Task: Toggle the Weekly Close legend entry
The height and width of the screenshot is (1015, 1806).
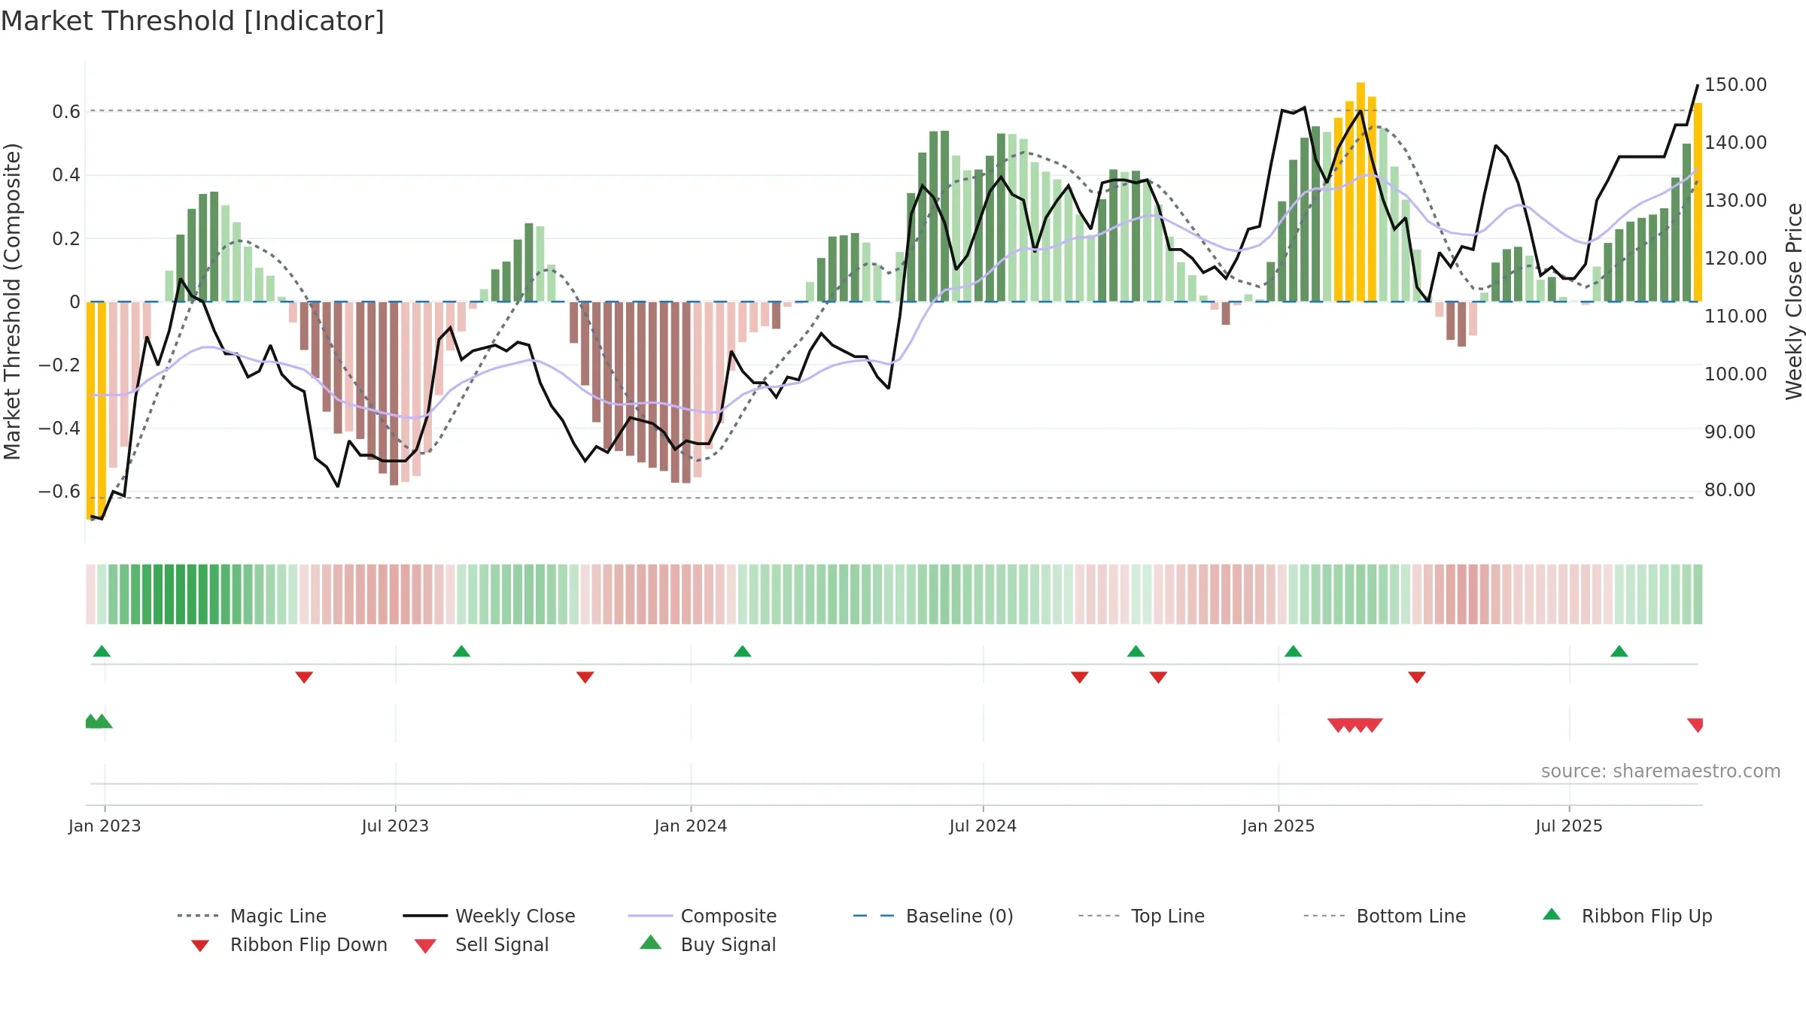Action: tap(489, 916)
